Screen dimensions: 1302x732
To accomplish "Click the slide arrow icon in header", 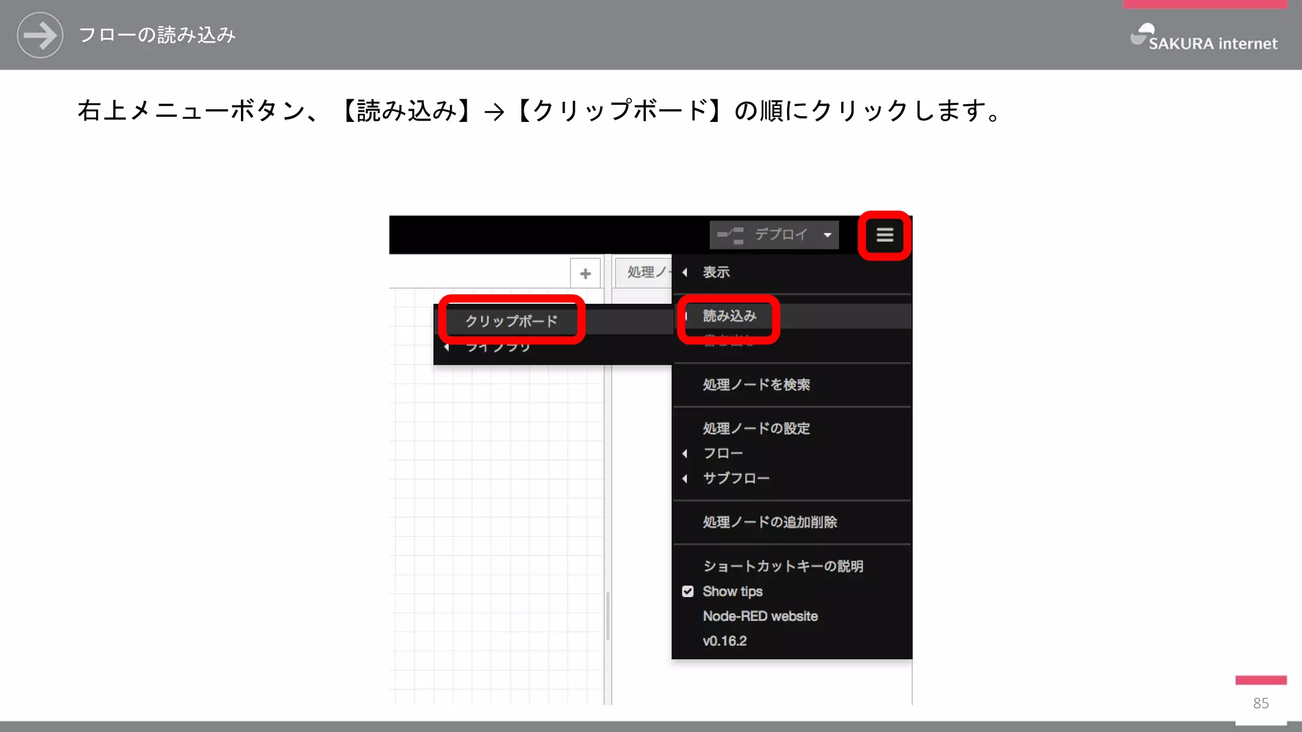I will (40, 35).
